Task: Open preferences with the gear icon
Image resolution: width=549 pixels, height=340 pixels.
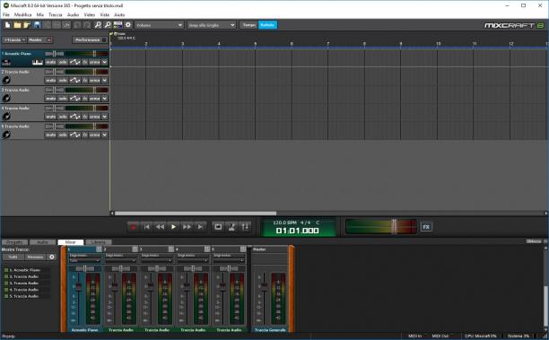Action: click(128, 25)
